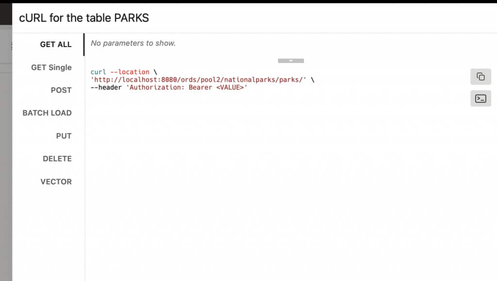Image resolution: width=497 pixels, height=281 pixels.
Task: Open the VECTOR tab
Action: pyautogui.click(x=56, y=182)
